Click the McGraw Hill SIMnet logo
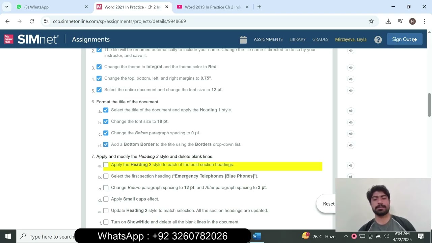Screen dimensions: 432x243 pyautogui.click(x=31, y=39)
